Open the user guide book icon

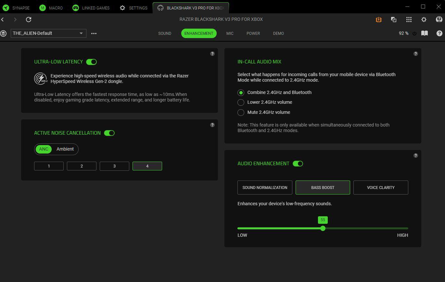tap(424, 33)
